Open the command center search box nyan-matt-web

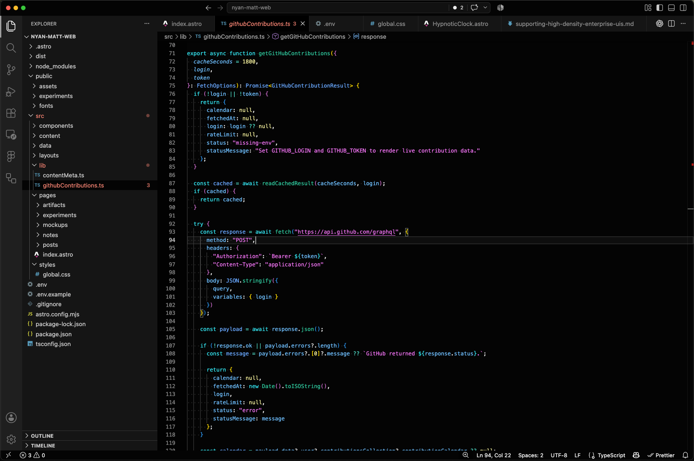tap(337, 8)
